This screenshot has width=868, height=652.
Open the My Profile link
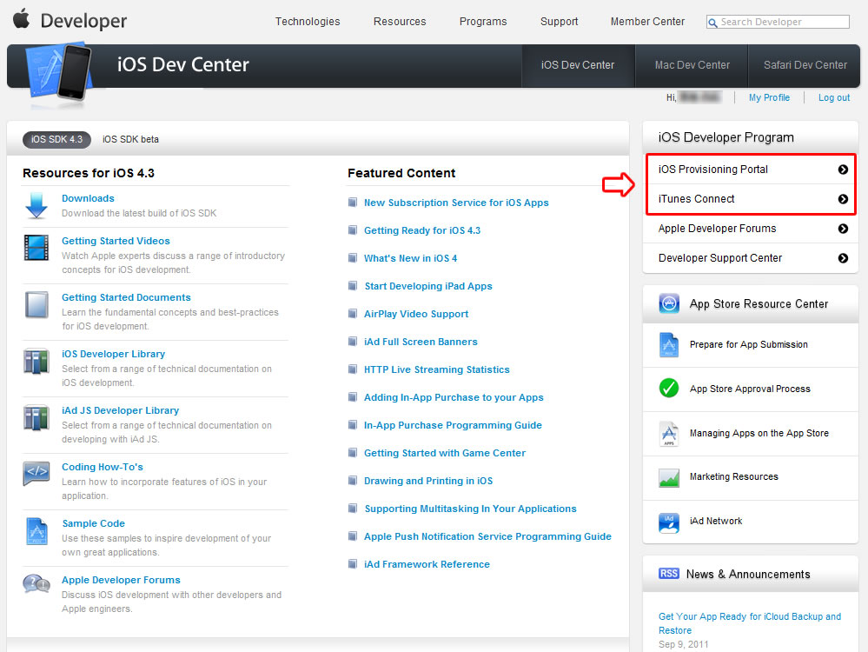[x=769, y=97]
